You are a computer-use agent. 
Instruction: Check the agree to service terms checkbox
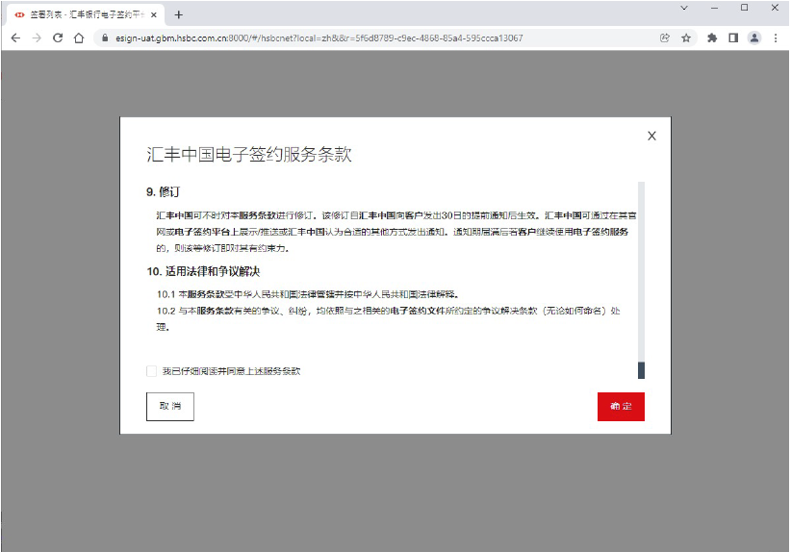[x=151, y=371]
